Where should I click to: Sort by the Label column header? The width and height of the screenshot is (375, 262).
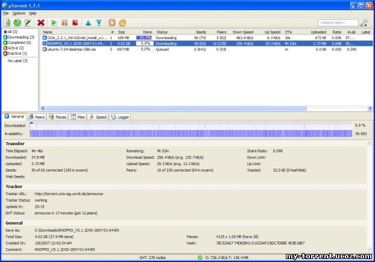366,32
